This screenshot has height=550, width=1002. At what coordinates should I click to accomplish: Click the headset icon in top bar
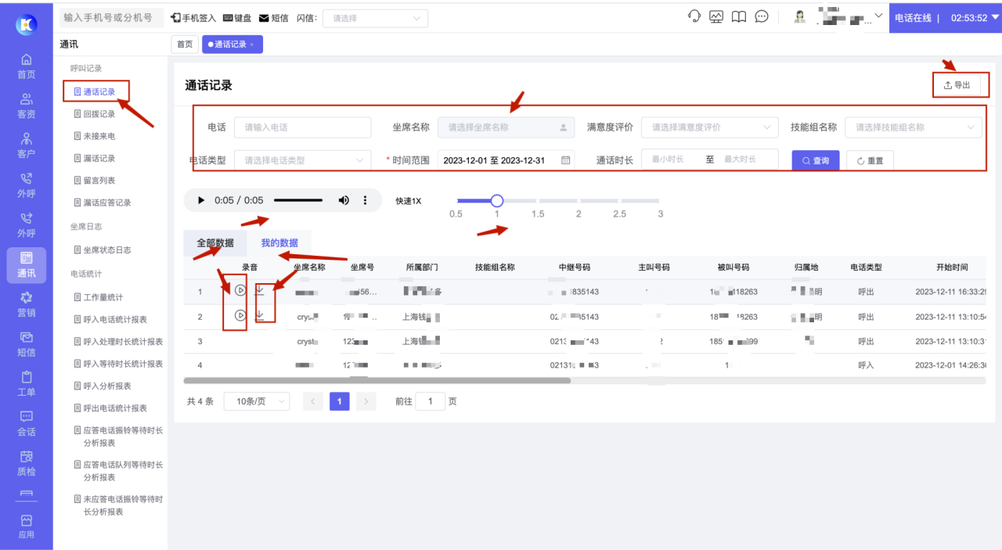pos(694,16)
